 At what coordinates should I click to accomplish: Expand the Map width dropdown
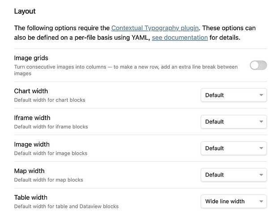click(233, 175)
